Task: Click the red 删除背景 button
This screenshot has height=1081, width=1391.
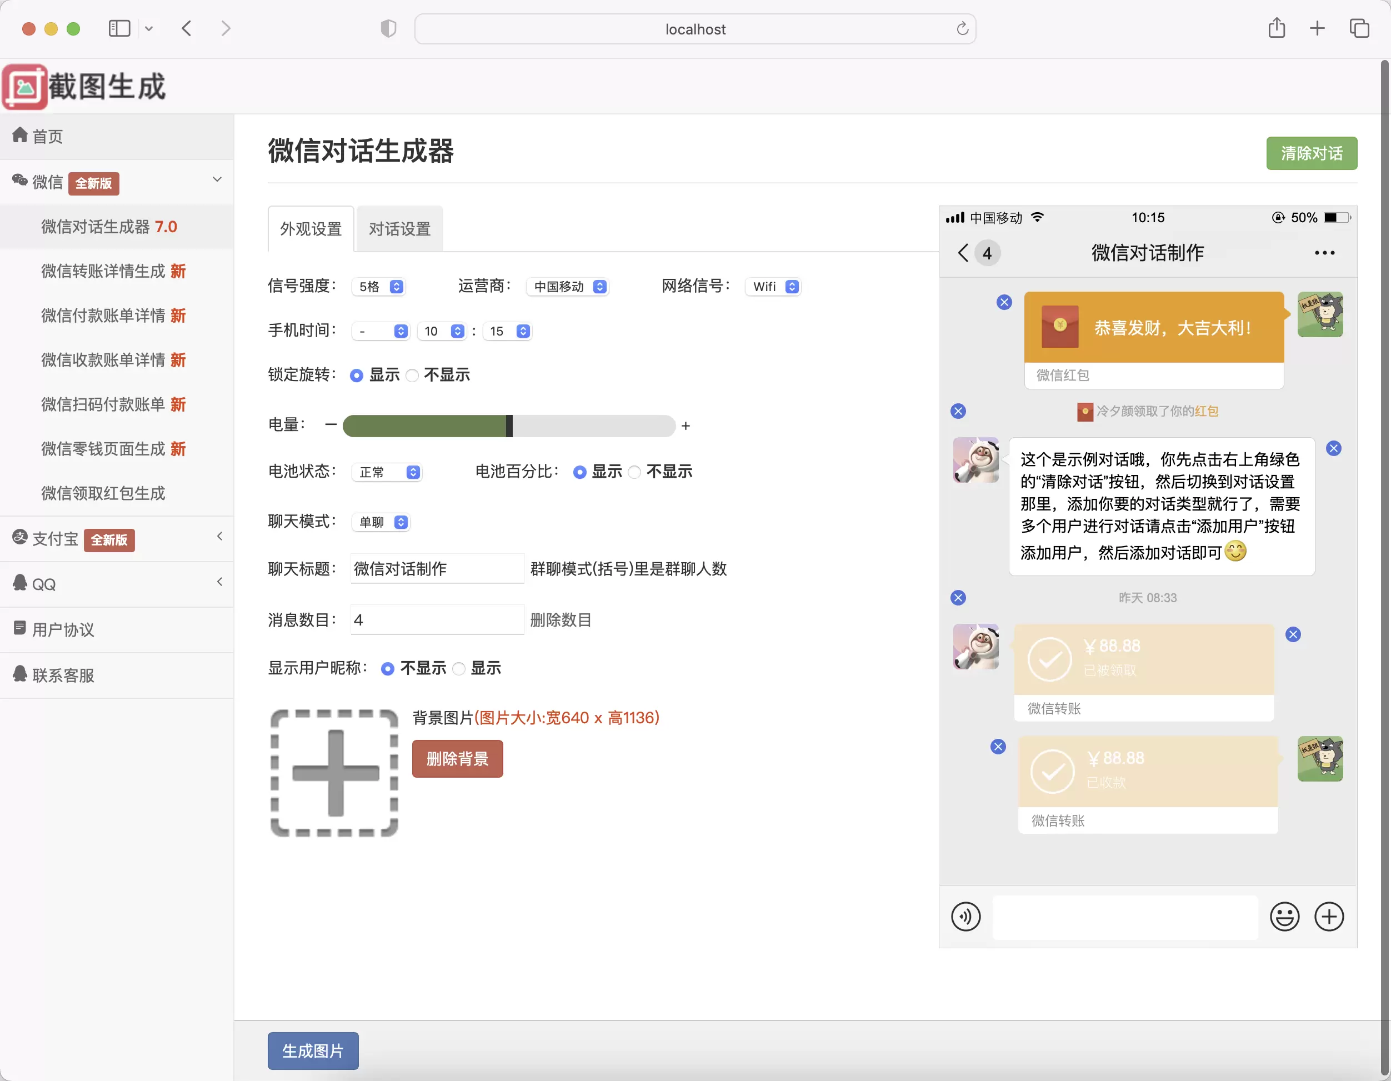Action: [457, 759]
